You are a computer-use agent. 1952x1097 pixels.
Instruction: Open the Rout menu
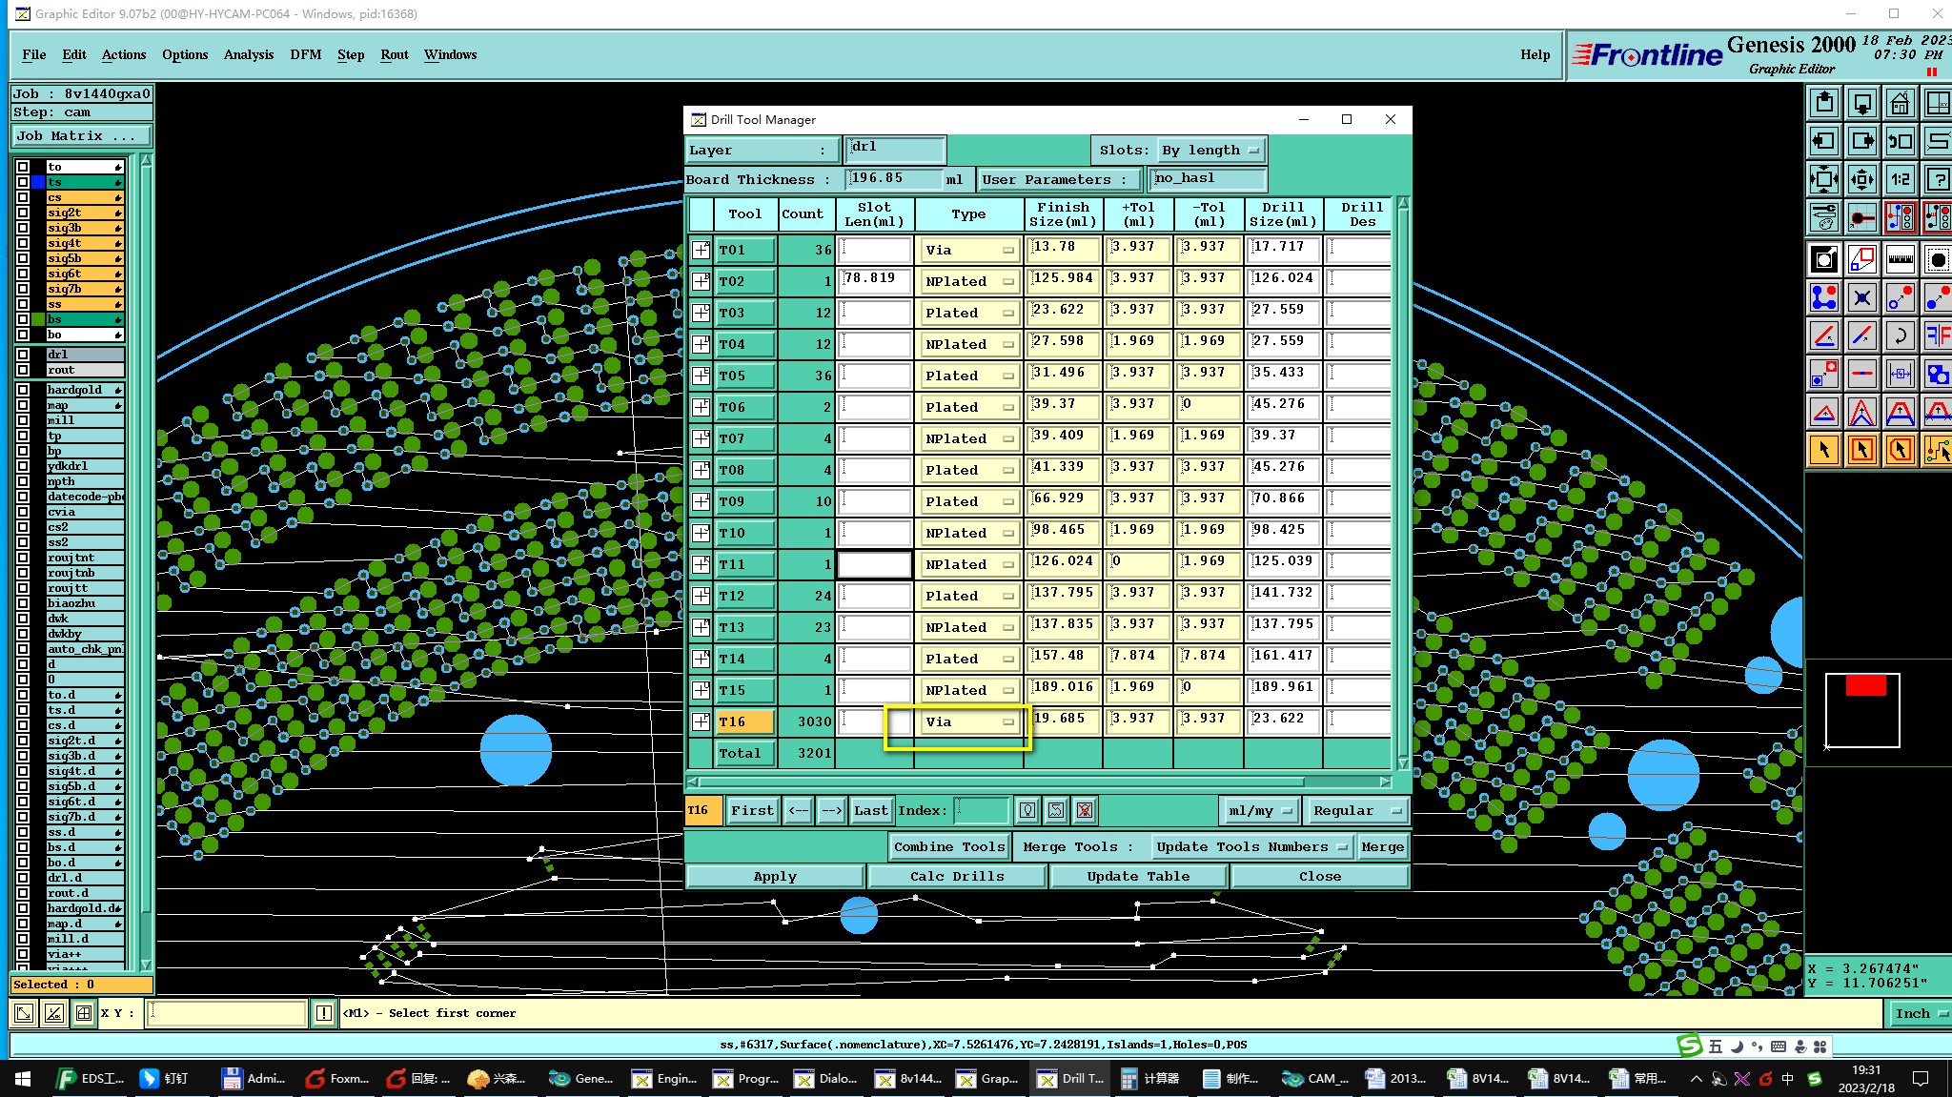pos(395,54)
